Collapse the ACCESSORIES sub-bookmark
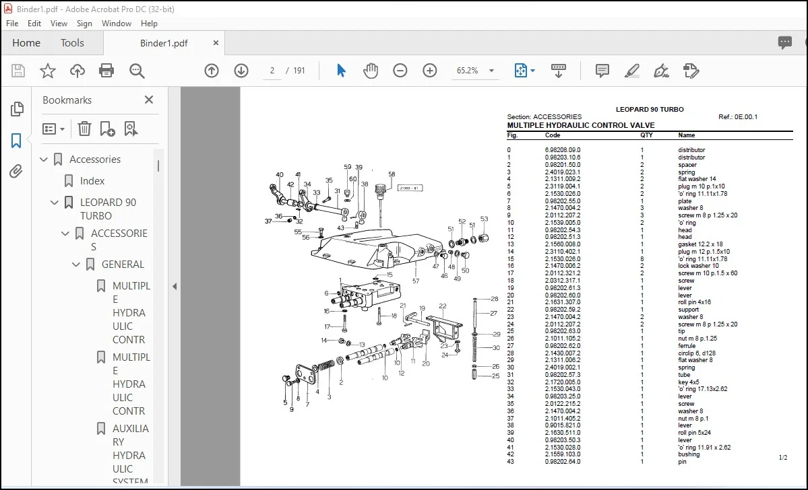The width and height of the screenshot is (808, 490). pyautogui.click(x=65, y=234)
